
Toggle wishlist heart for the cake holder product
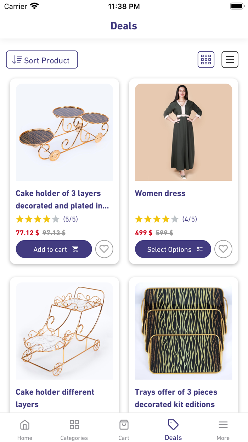104,249
